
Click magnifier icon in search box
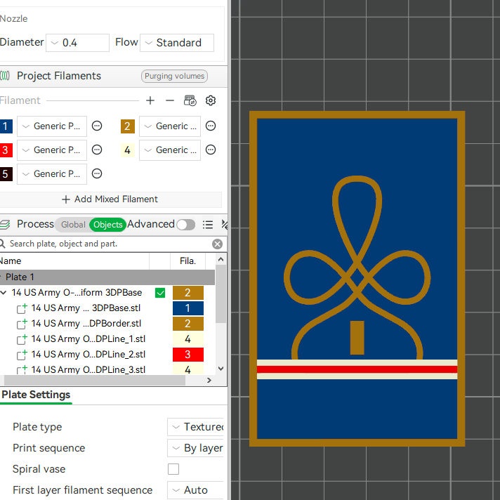3,244
